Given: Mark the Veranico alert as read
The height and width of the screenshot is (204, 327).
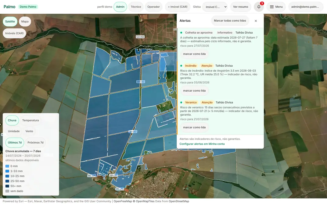Looking at the screenshot, I should 194,127.
